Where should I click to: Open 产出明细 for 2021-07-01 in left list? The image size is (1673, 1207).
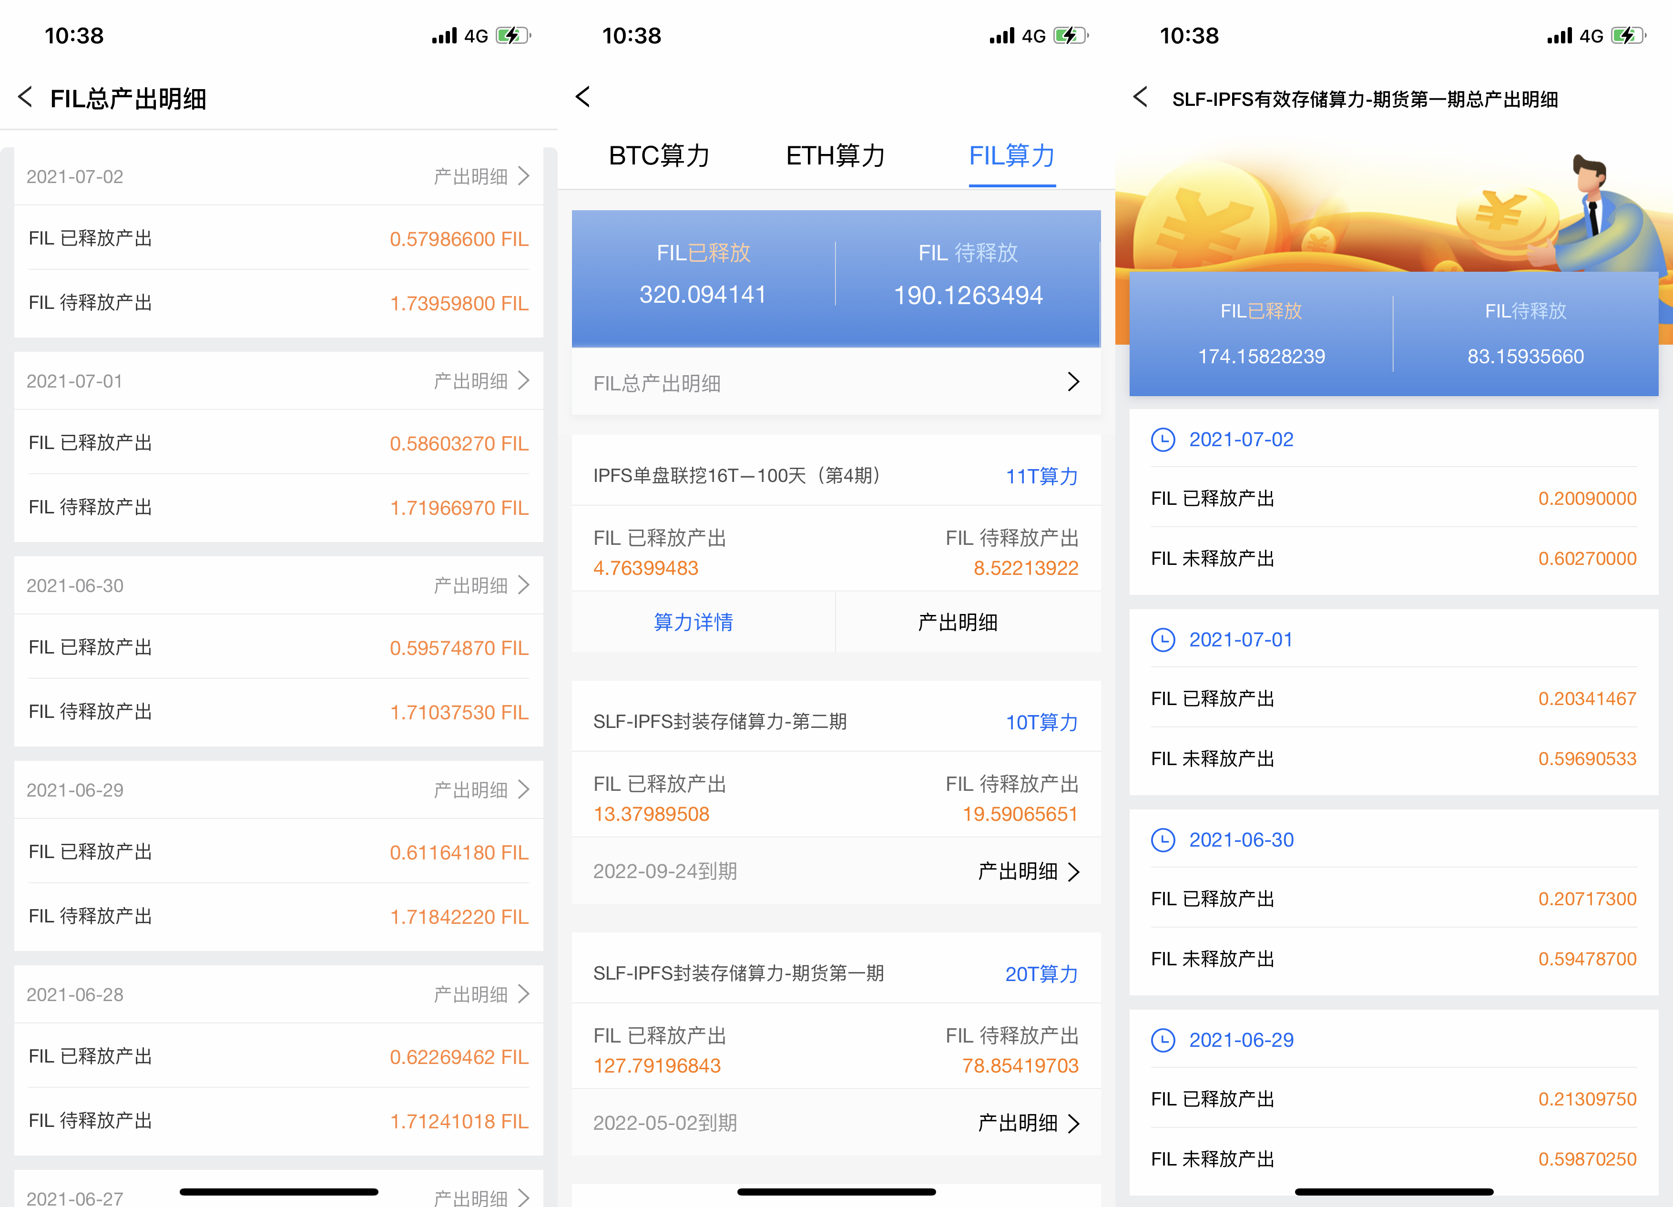482,381
